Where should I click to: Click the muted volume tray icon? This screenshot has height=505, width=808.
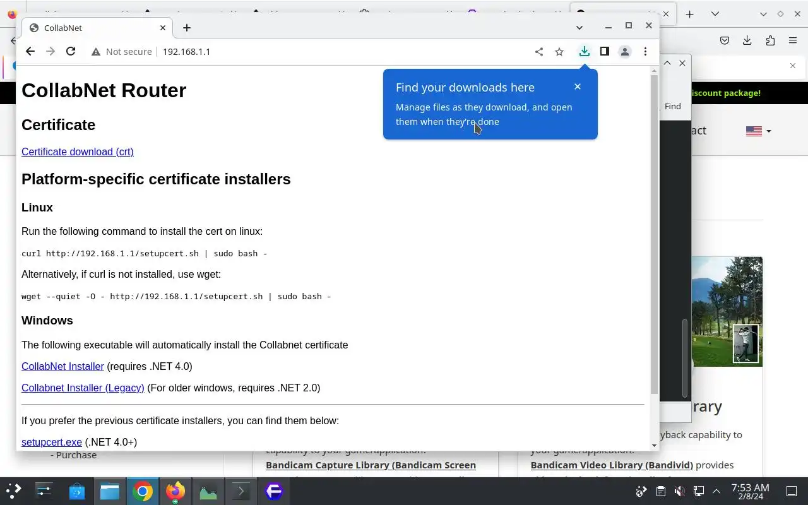click(x=680, y=491)
